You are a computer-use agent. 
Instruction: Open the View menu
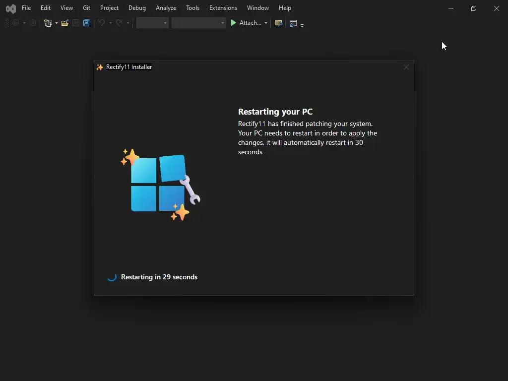(x=66, y=8)
